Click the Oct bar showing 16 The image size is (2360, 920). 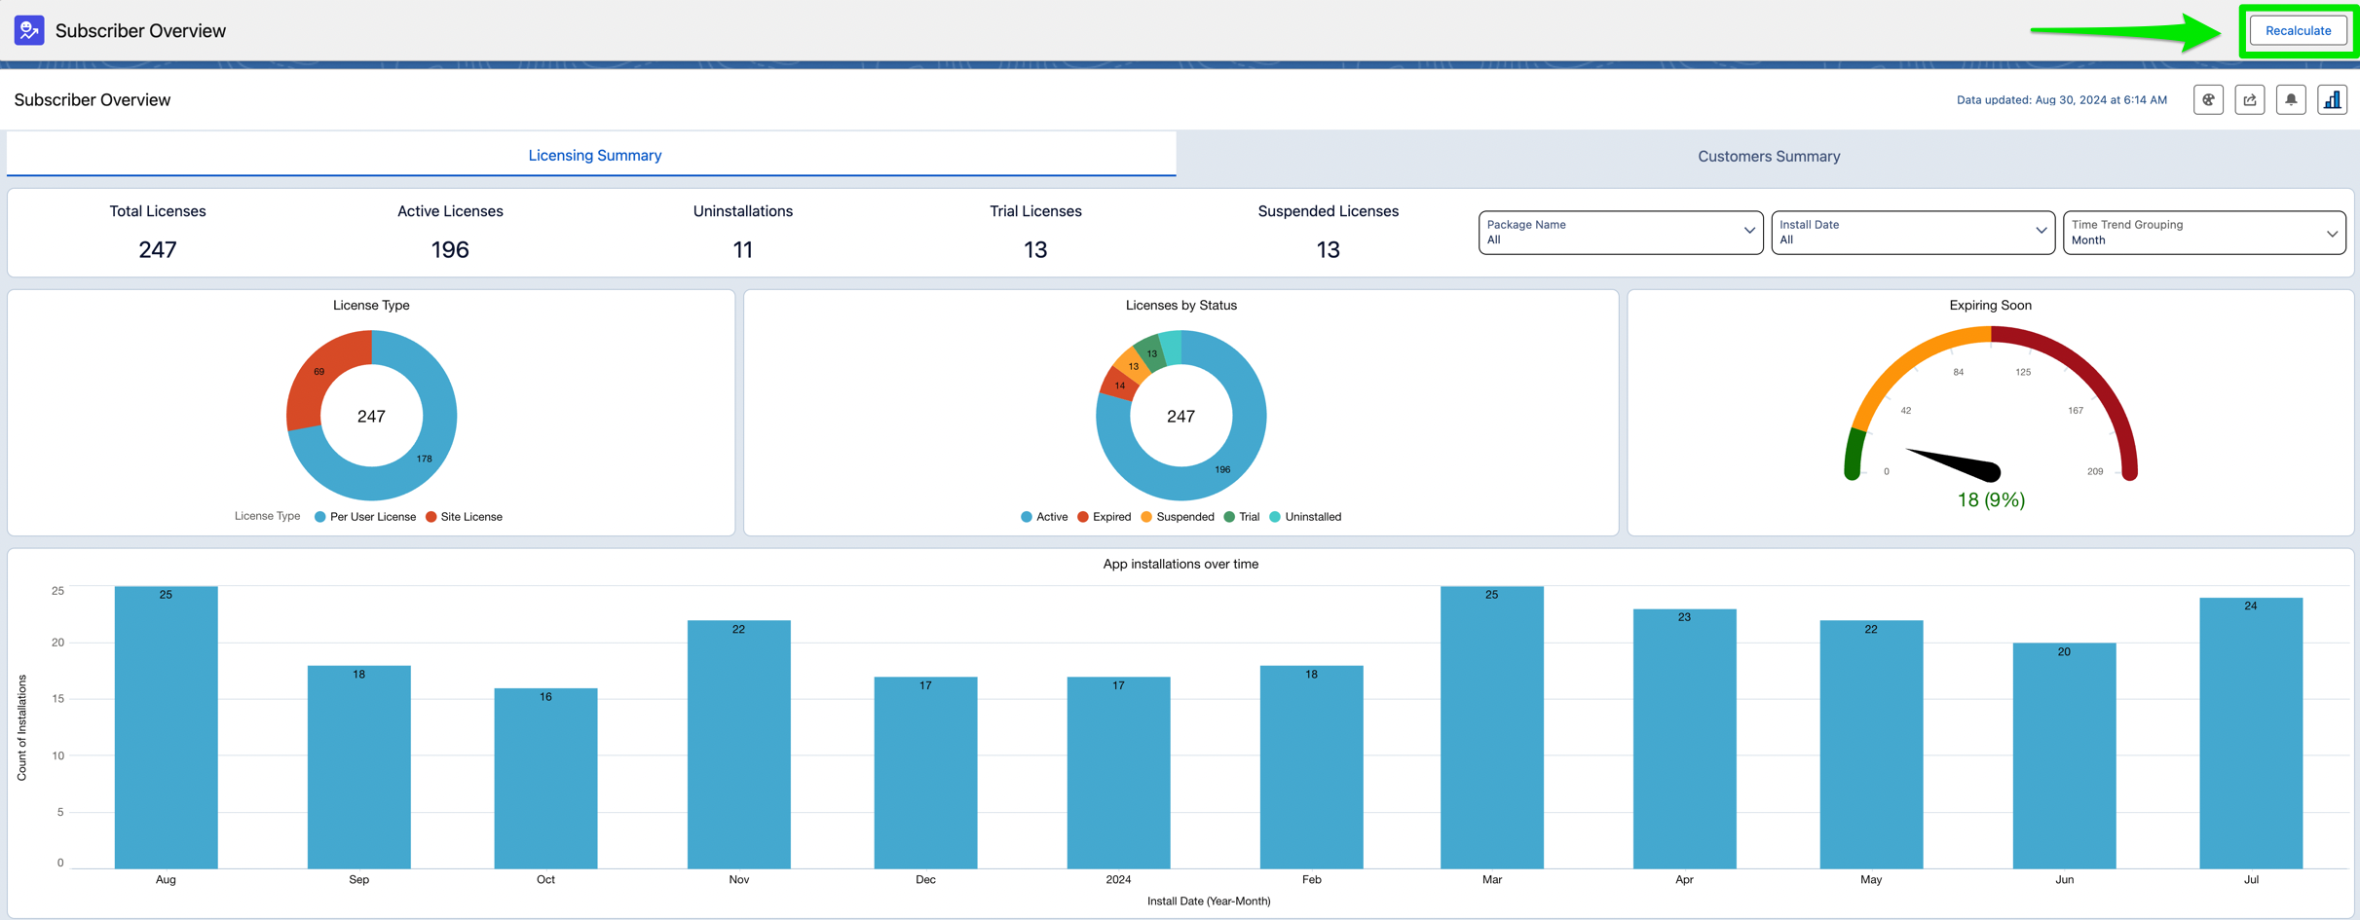545,778
